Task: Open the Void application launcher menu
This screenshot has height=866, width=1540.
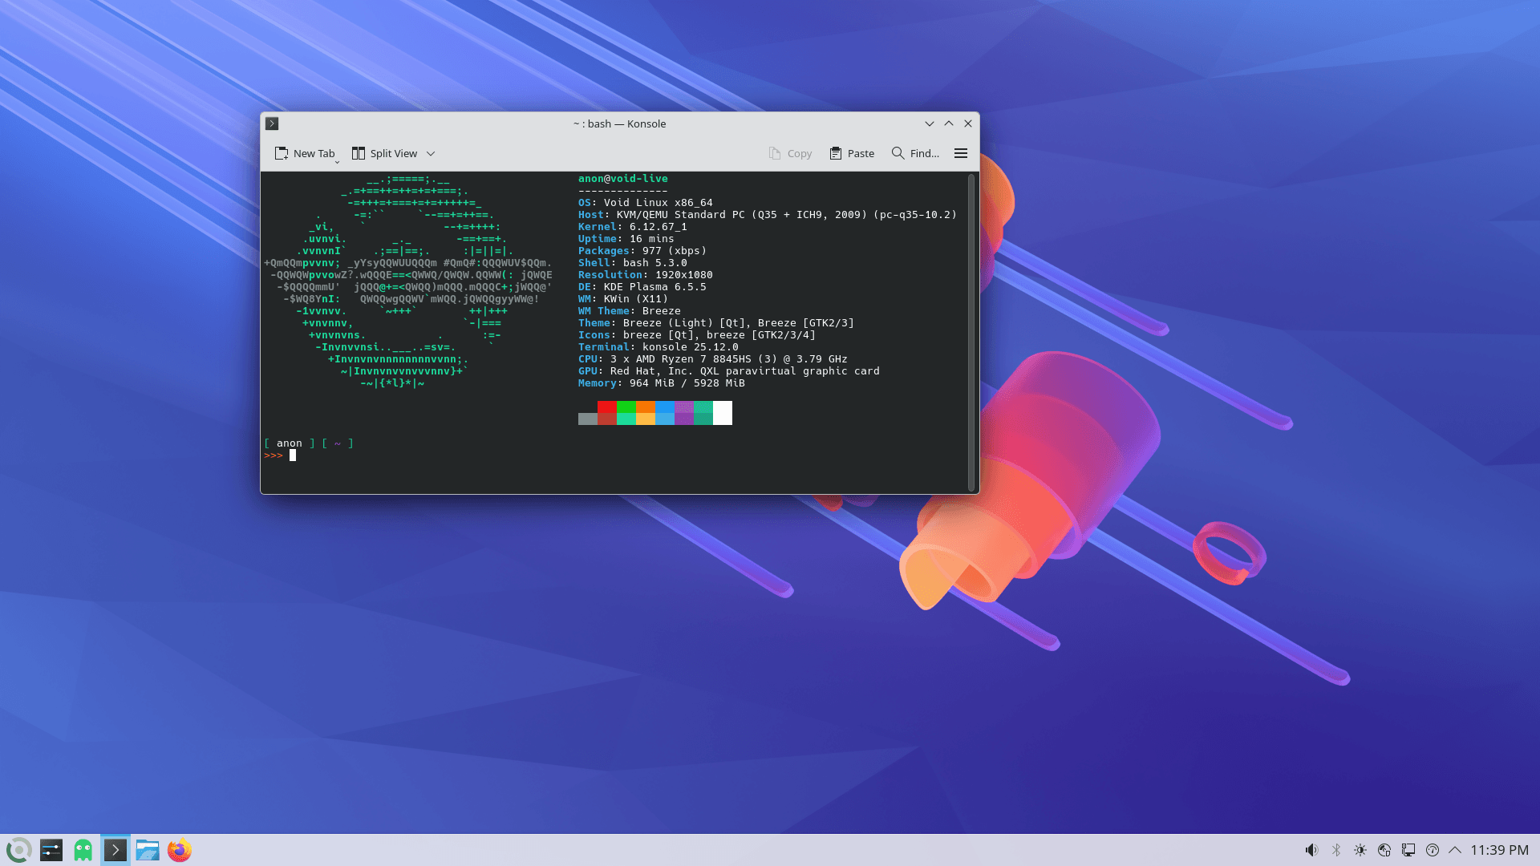Action: point(19,850)
